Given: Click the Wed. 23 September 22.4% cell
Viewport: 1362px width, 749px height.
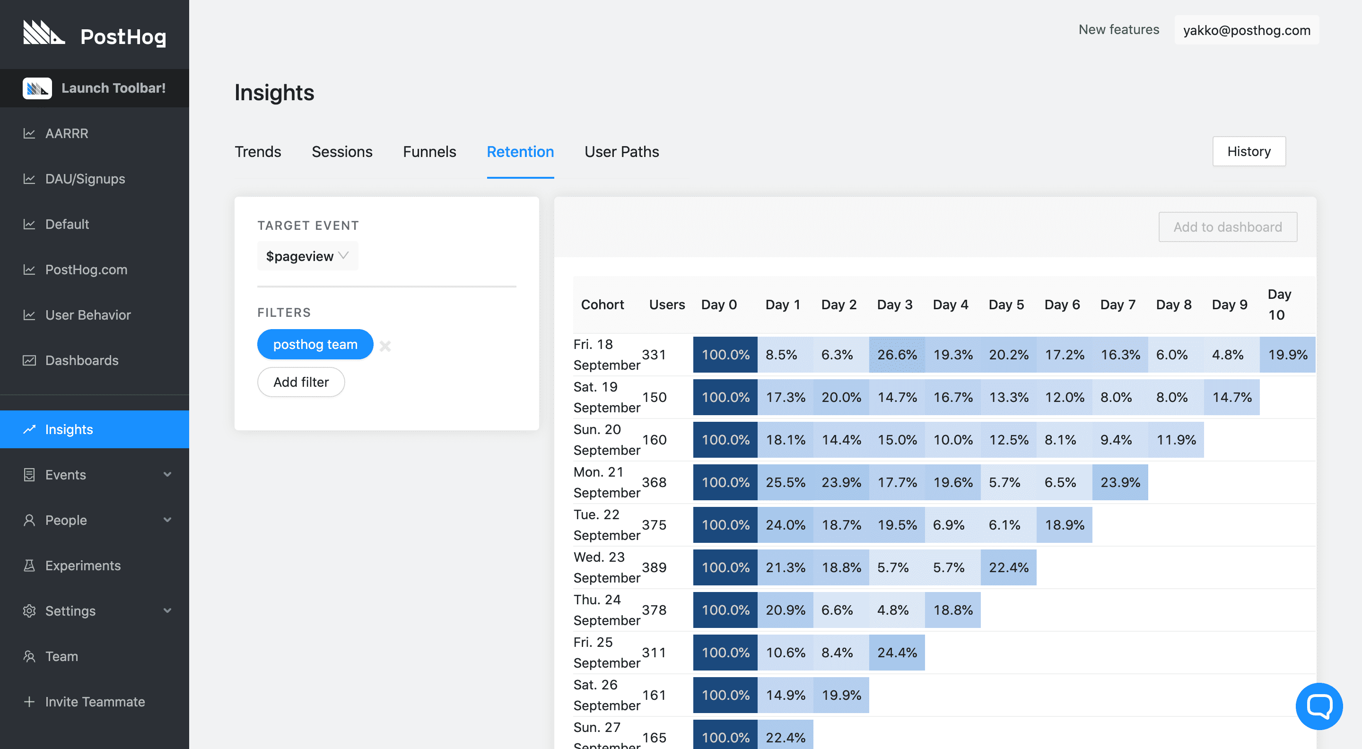Looking at the screenshot, I should tap(1009, 567).
